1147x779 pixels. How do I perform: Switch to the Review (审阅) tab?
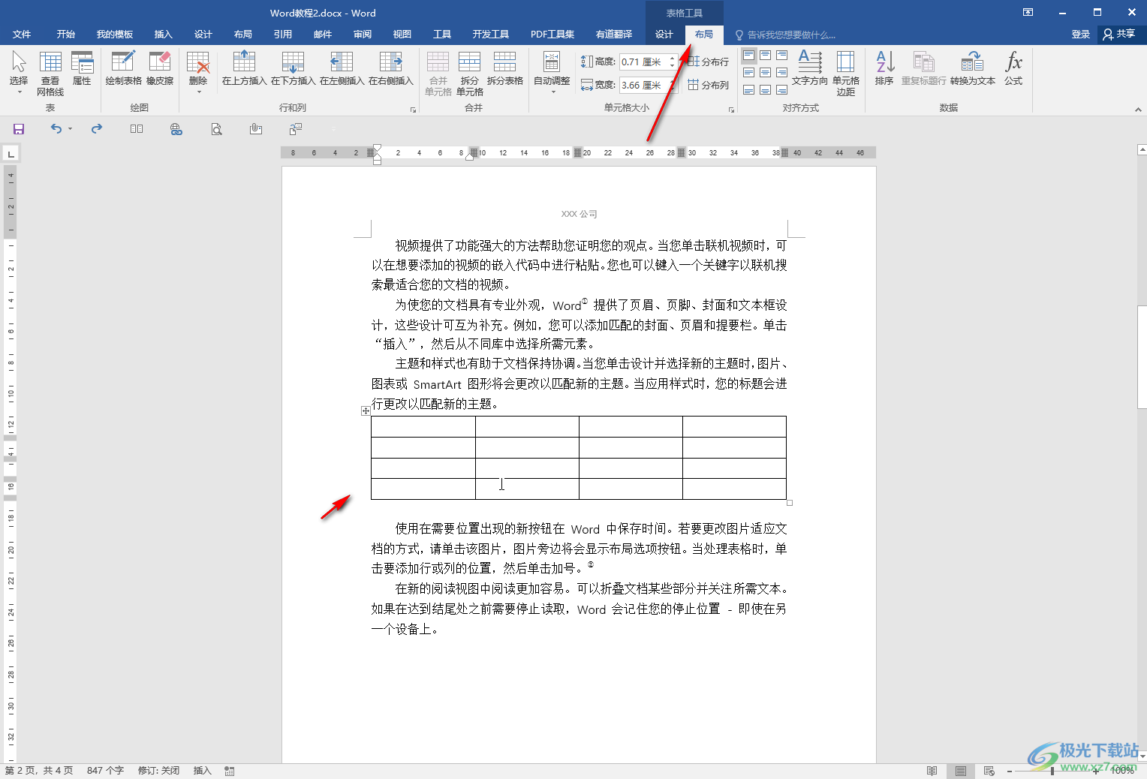pos(363,35)
